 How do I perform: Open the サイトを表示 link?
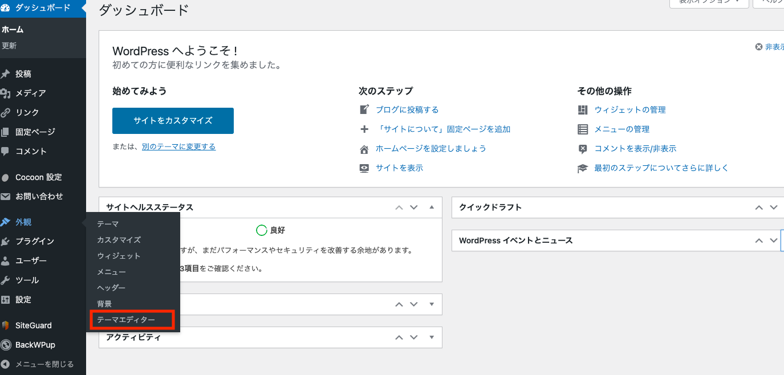(x=399, y=168)
